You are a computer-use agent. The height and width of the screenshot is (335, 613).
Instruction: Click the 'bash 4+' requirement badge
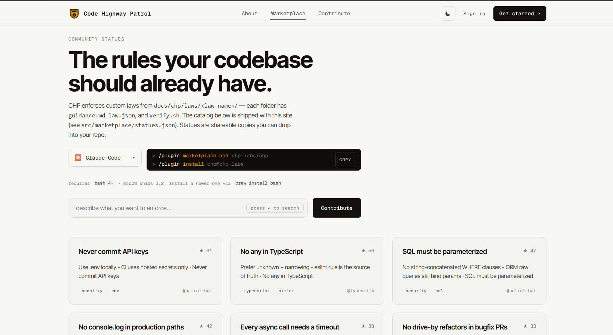(x=104, y=183)
